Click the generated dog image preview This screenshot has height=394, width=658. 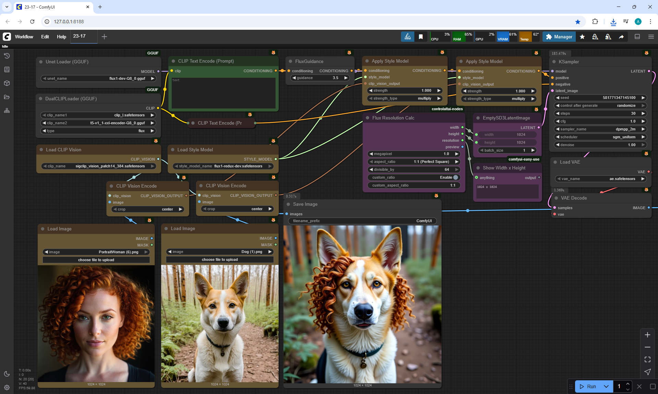point(362,304)
